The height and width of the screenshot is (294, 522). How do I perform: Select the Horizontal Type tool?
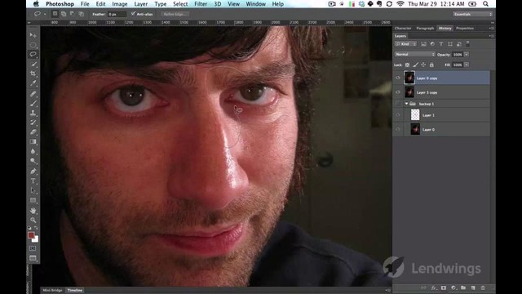click(33, 181)
